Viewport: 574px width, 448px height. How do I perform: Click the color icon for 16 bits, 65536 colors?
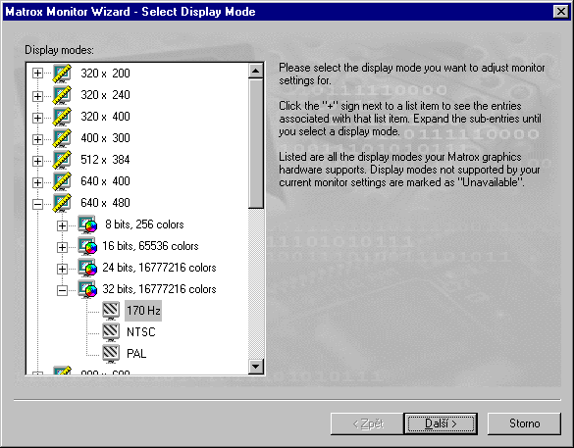87,246
